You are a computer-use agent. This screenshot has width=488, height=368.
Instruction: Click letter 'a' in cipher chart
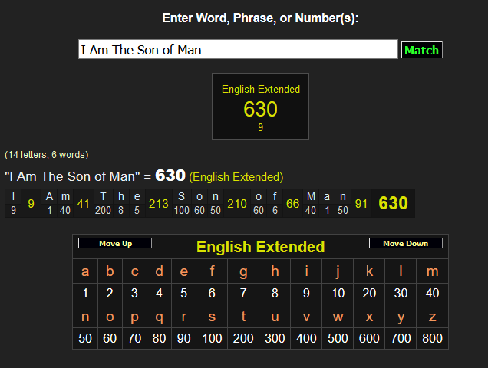85,271
